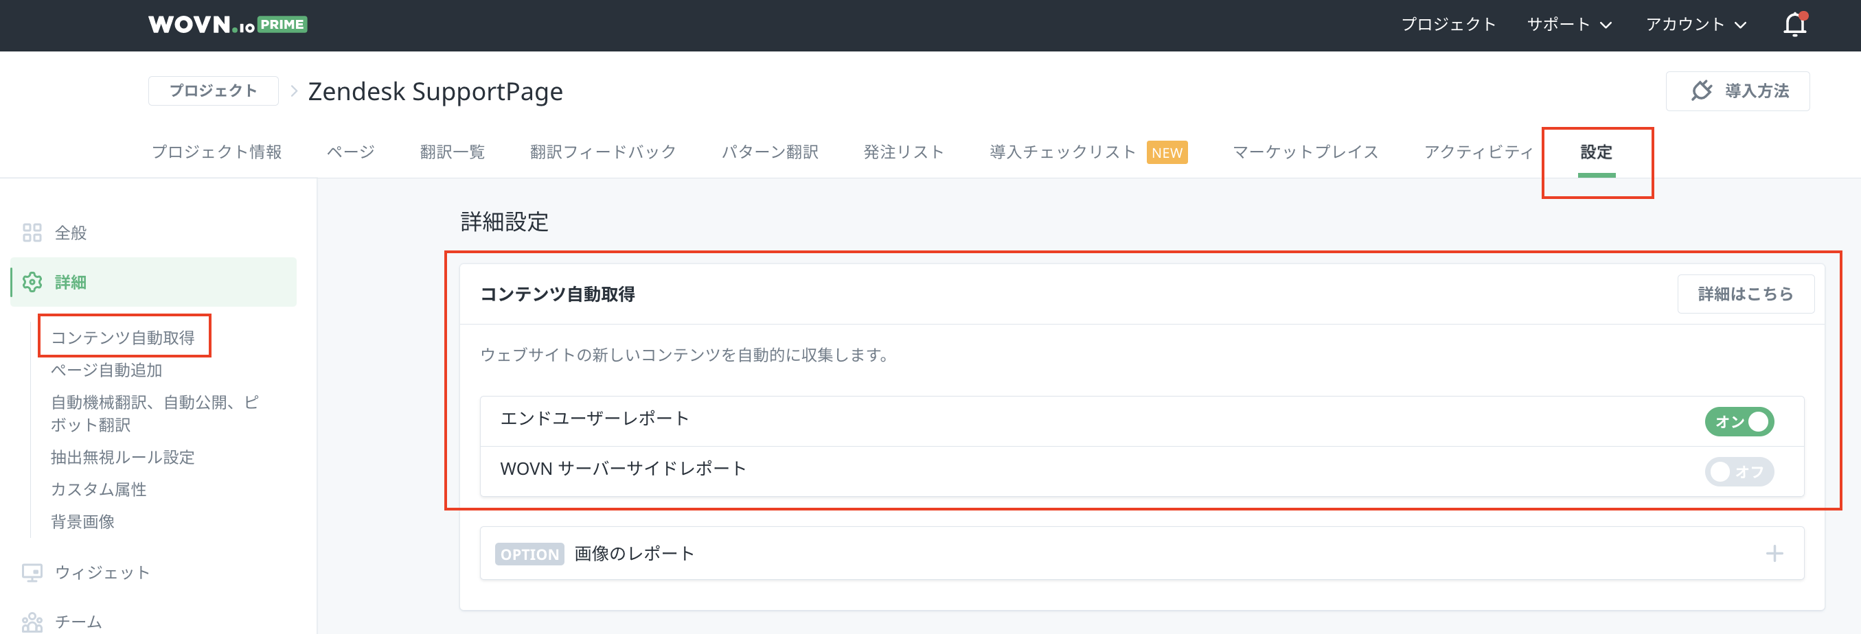The width and height of the screenshot is (1861, 634).
Task: Open 抽出無視ルール設定 in the sidebar
Action: point(123,457)
